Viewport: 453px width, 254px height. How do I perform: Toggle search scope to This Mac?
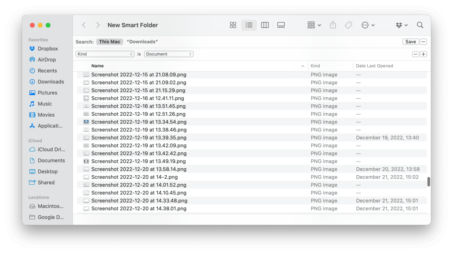(x=110, y=42)
